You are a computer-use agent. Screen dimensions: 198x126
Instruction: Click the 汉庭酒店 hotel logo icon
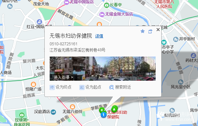(53, 112)
